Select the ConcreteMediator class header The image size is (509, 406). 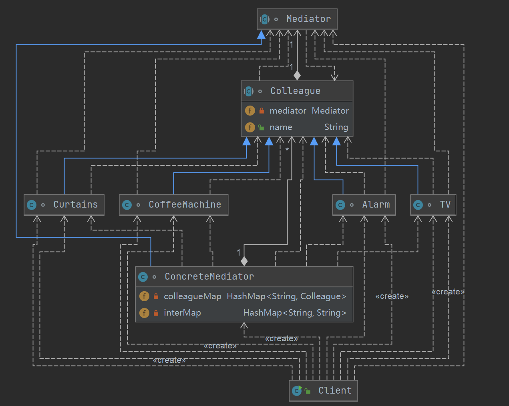[x=209, y=277]
